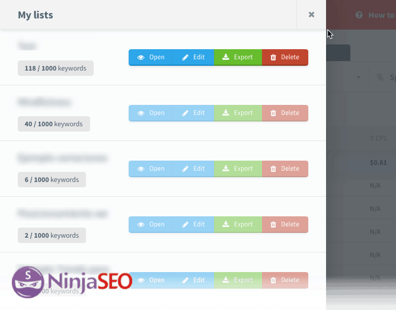Edit the list with 118 keywords

[x=193, y=57]
